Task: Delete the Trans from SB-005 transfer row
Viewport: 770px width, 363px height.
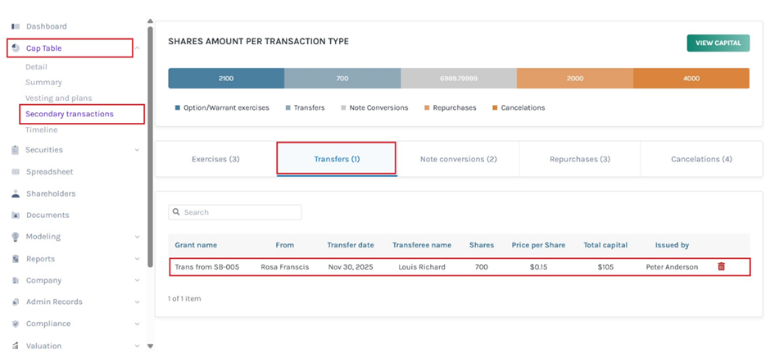Action: [x=721, y=267]
